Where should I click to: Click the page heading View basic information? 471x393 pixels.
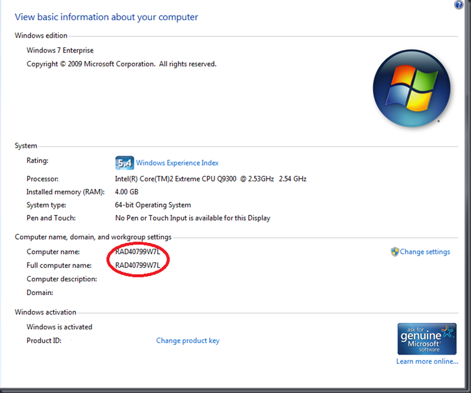pos(107,17)
